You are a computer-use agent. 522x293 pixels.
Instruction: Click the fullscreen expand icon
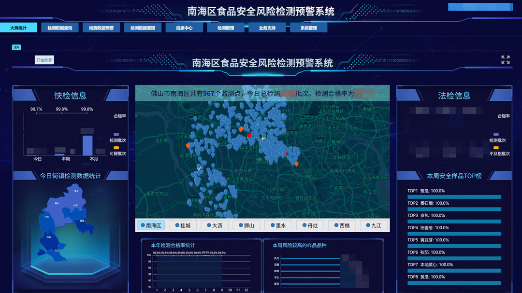505,59
